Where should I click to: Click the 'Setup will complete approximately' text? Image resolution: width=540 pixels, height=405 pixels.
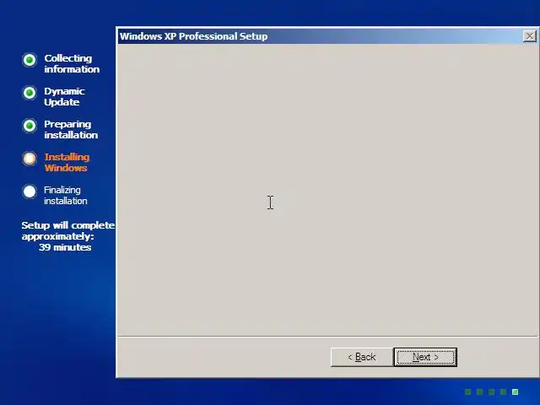[x=68, y=230]
